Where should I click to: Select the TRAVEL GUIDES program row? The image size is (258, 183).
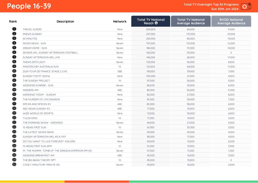coord(32,29)
